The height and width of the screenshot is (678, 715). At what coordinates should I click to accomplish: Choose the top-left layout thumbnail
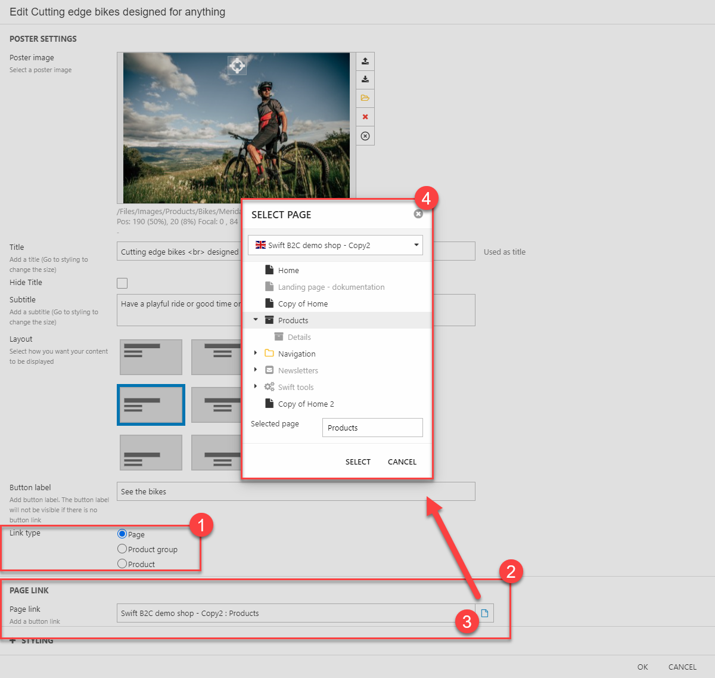[x=151, y=357]
